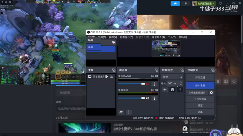
Task: Click 启动虚拟摄像机 button
Action: (x=197, y=93)
